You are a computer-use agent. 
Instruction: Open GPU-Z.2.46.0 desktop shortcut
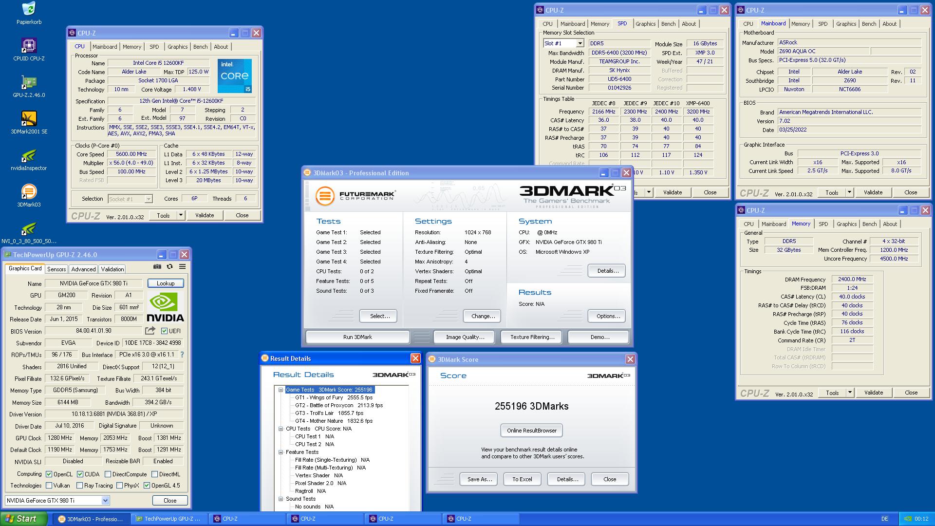[x=29, y=86]
